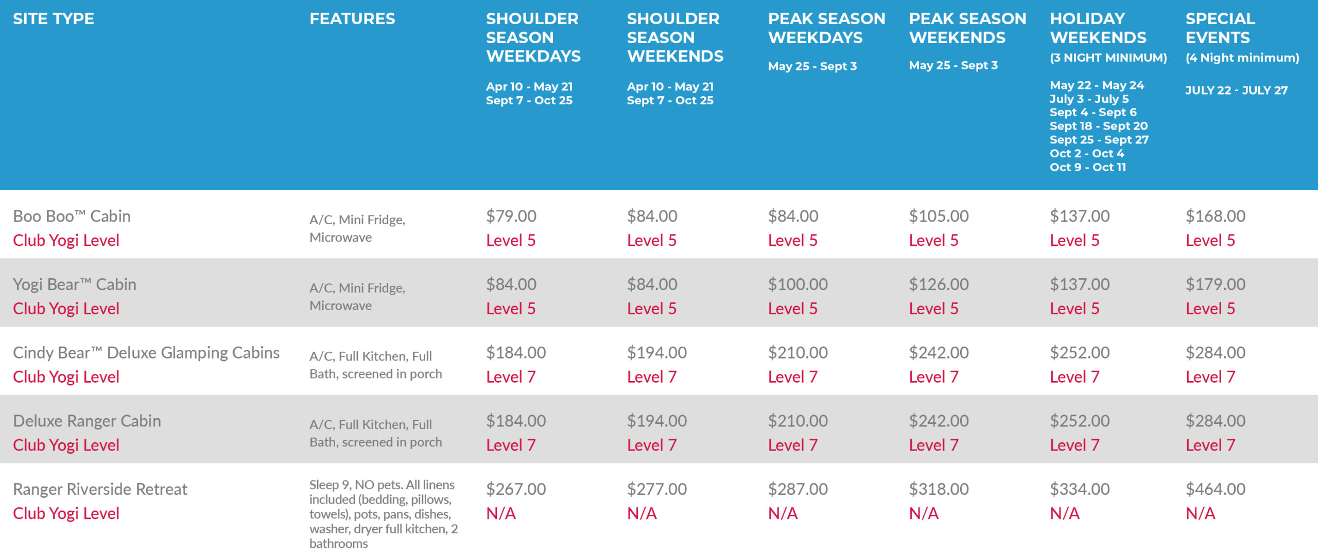Click the Boo Boo Cabin Club Yogi Level link
Screen dimensions: 1318x557
[66, 240]
